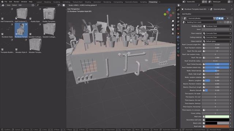The image size is (234, 131).
Task: Click the Y axis on navigation gizmo
Action: point(165,14)
